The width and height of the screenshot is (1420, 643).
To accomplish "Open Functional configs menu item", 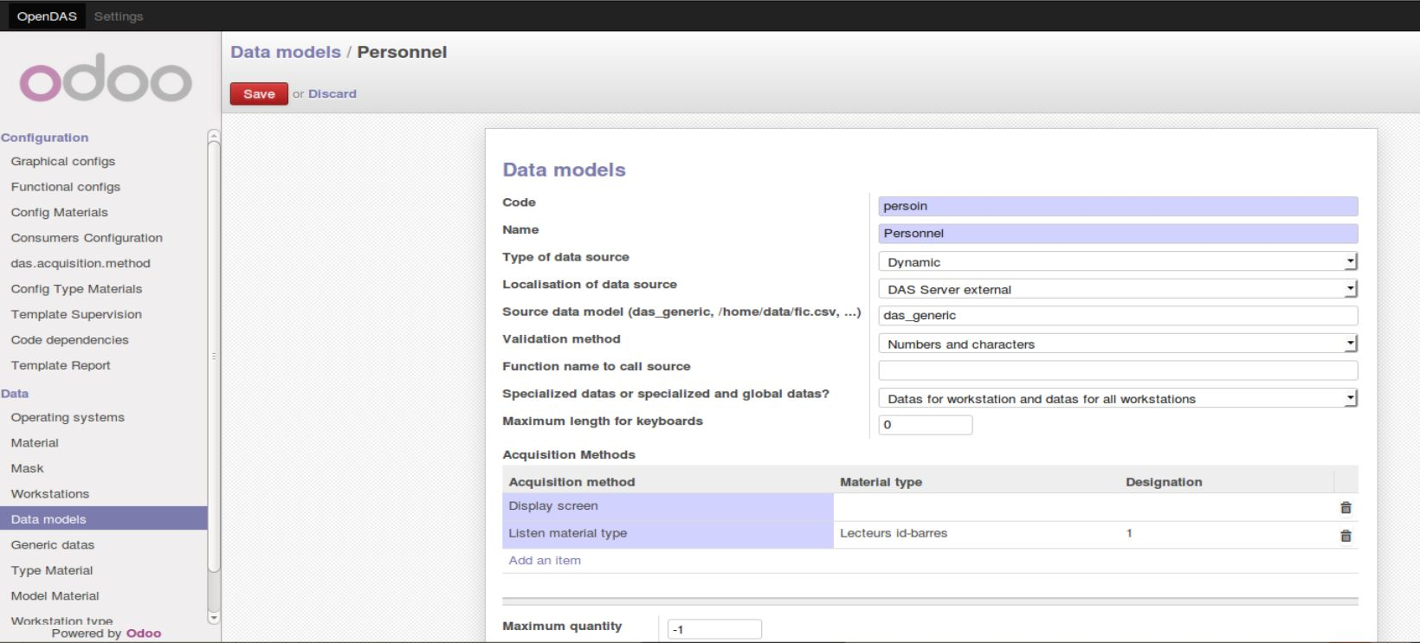I will coord(65,187).
